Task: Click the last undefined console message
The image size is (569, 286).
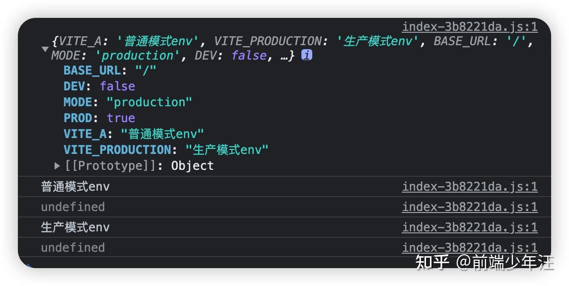Action: pos(73,248)
